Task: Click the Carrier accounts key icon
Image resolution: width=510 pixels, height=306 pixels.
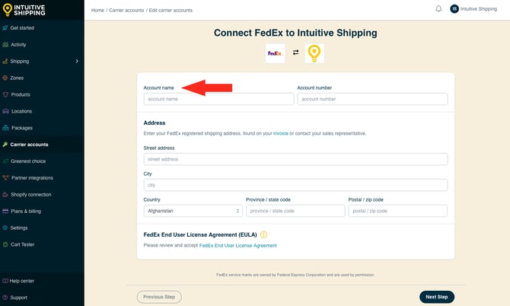Action: click(5, 145)
